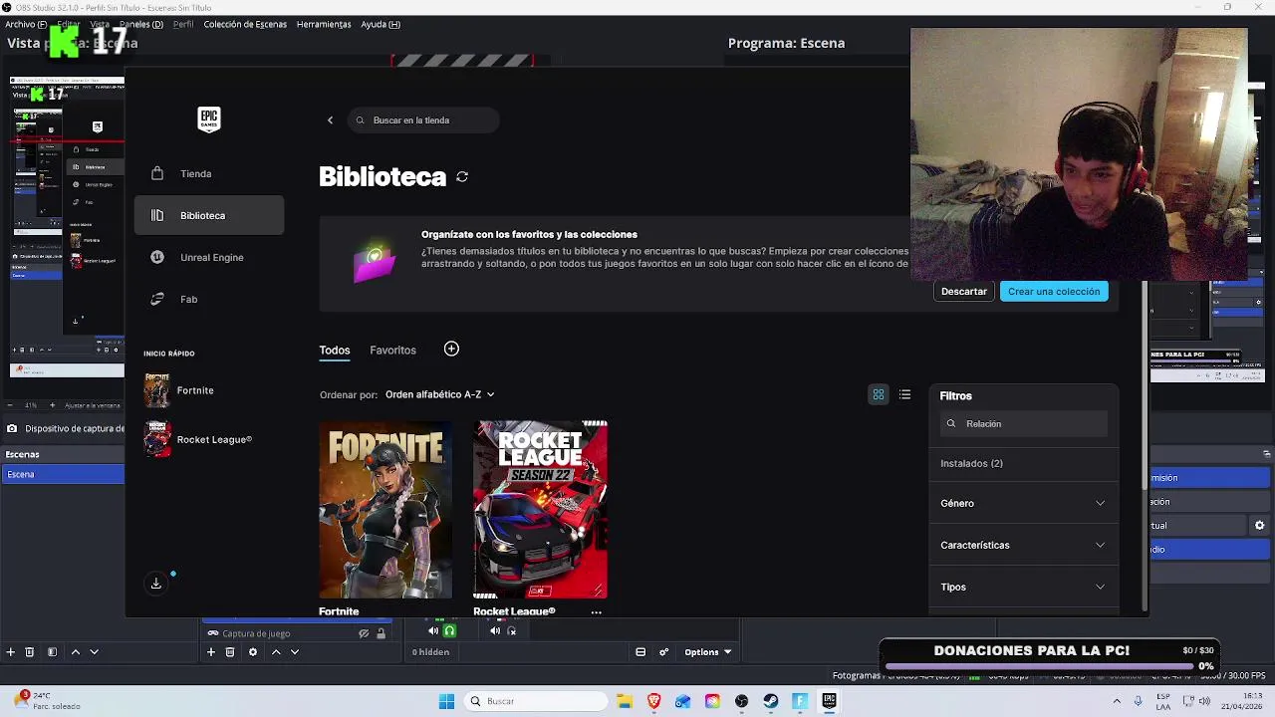Open Tienda in the Epic sidebar
Image resolution: width=1275 pixels, height=717 pixels.
[209, 173]
